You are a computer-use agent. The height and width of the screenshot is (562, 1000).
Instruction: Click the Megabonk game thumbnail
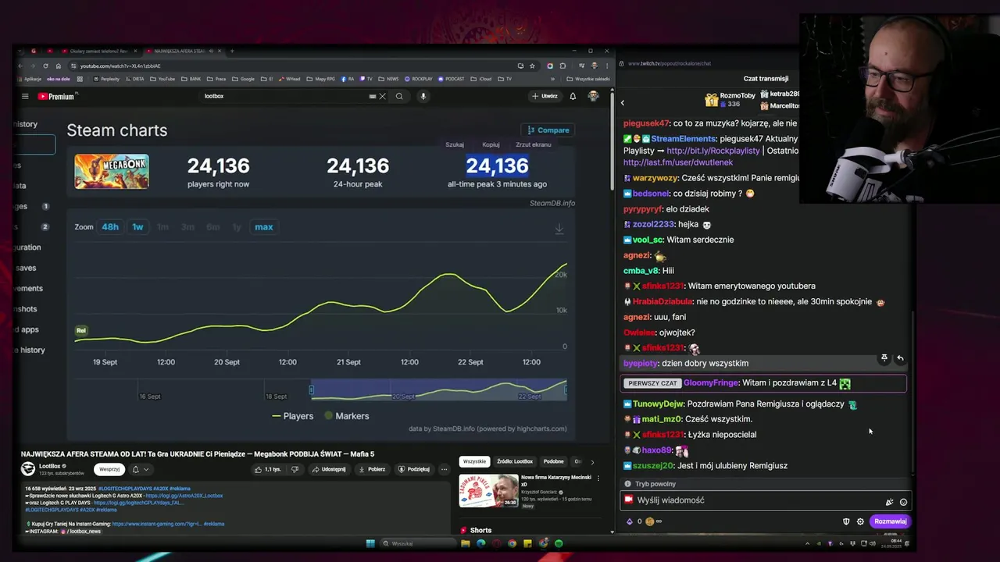[x=112, y=172]
